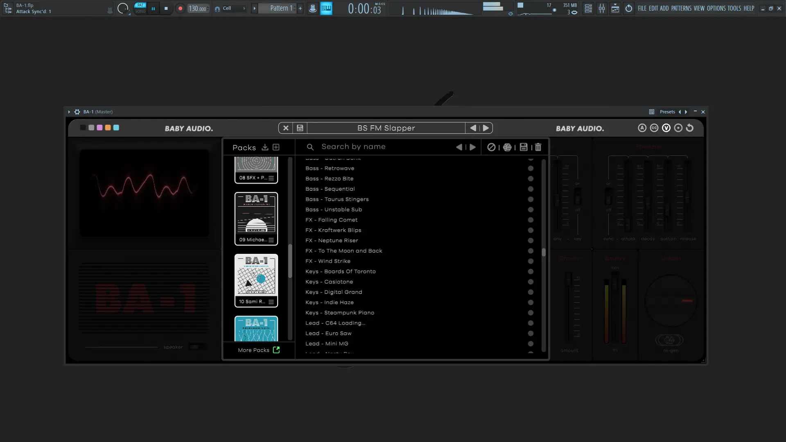Open the OPTIONS menu

coord(716,8)
